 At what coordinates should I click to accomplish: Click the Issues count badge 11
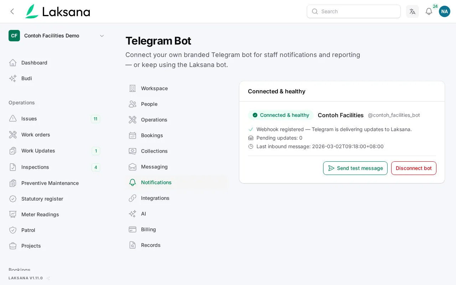(x=95, y=119)
